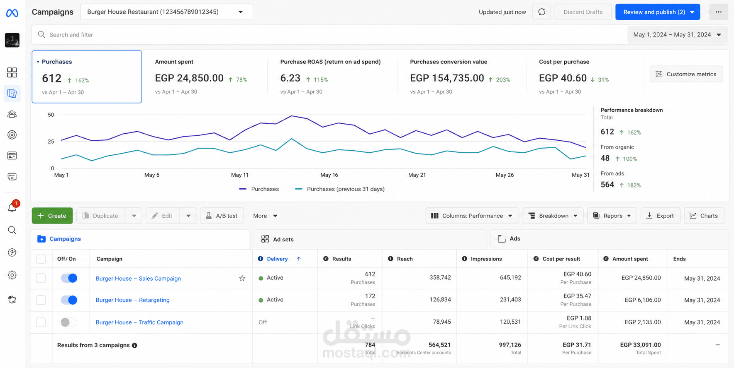
Task: Switch to the Ads tab
Action: [x=610, y=239]
